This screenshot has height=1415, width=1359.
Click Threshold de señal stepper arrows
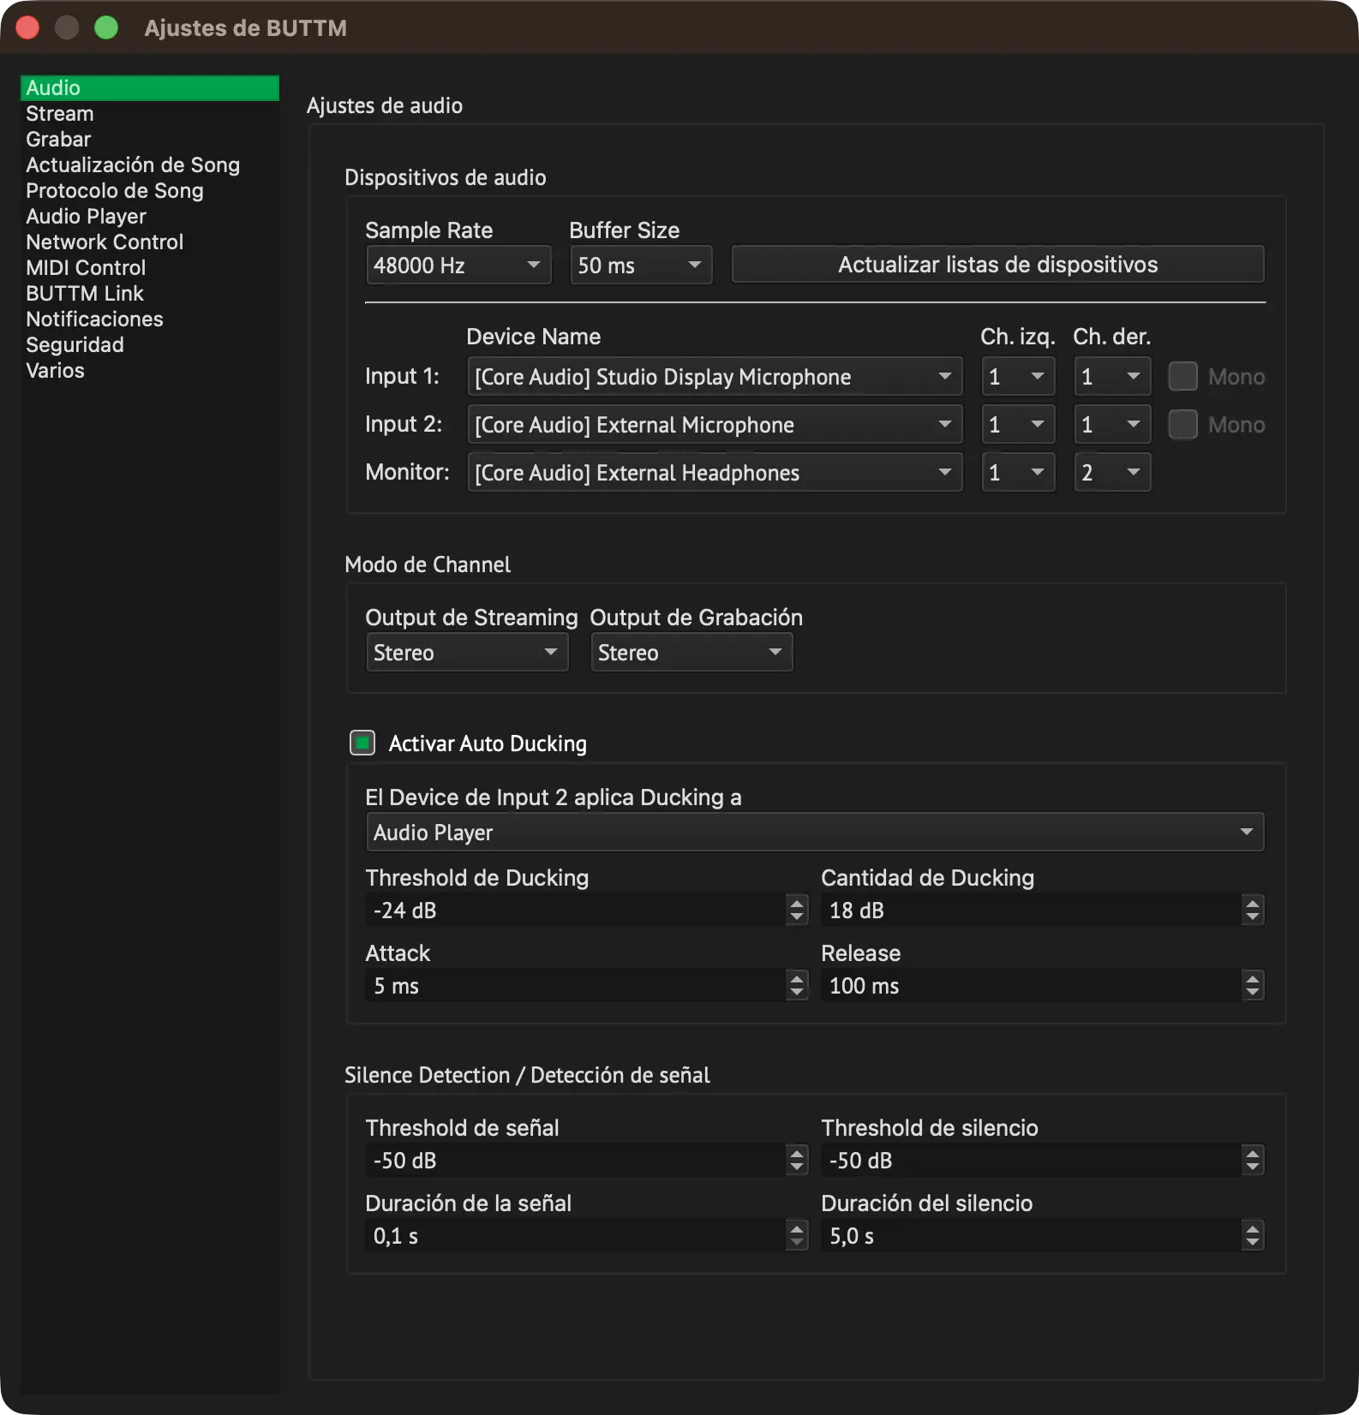pyautogui.click(x=797, y=1160)
